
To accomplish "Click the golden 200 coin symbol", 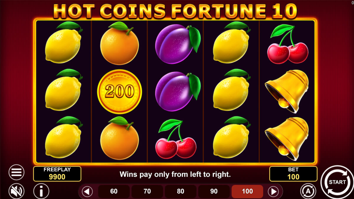I will (119, 92).
